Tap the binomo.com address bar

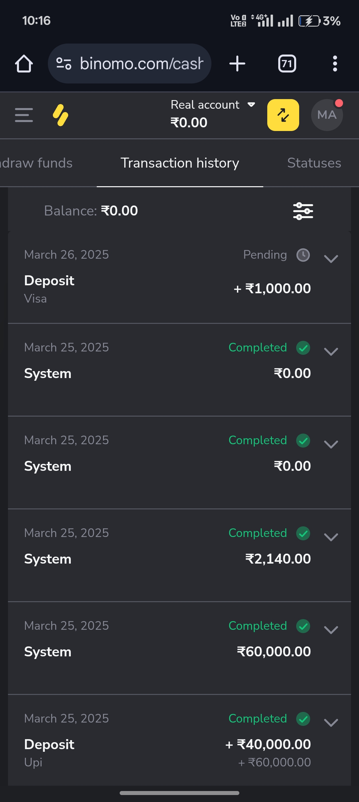click(141, 64)
